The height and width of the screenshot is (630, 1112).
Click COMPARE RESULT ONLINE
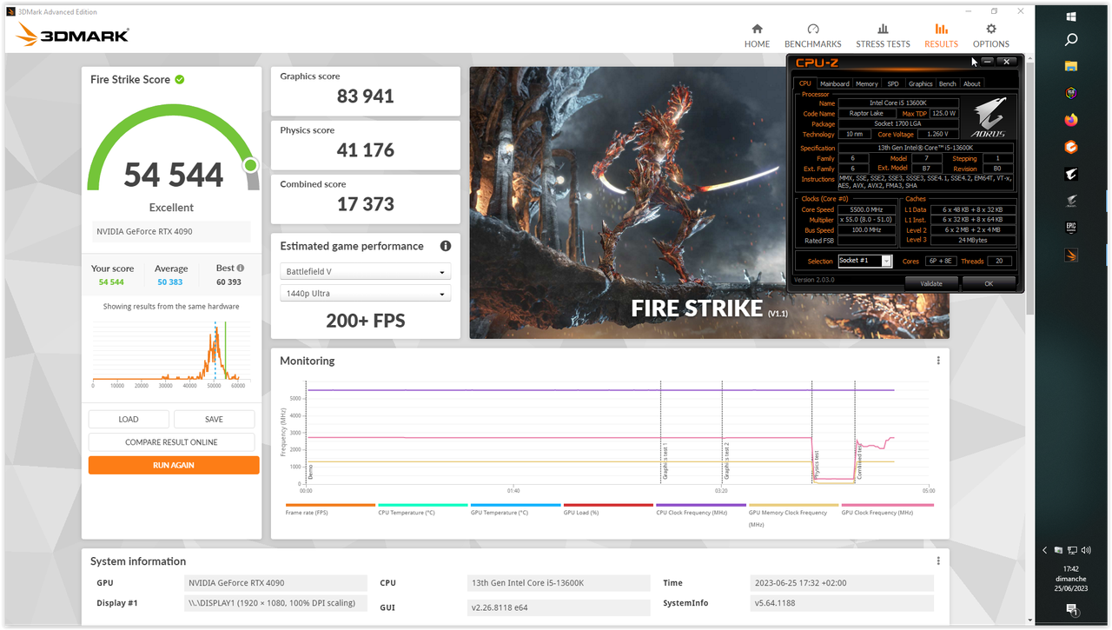pyautogui.click(x=171, y=442)
